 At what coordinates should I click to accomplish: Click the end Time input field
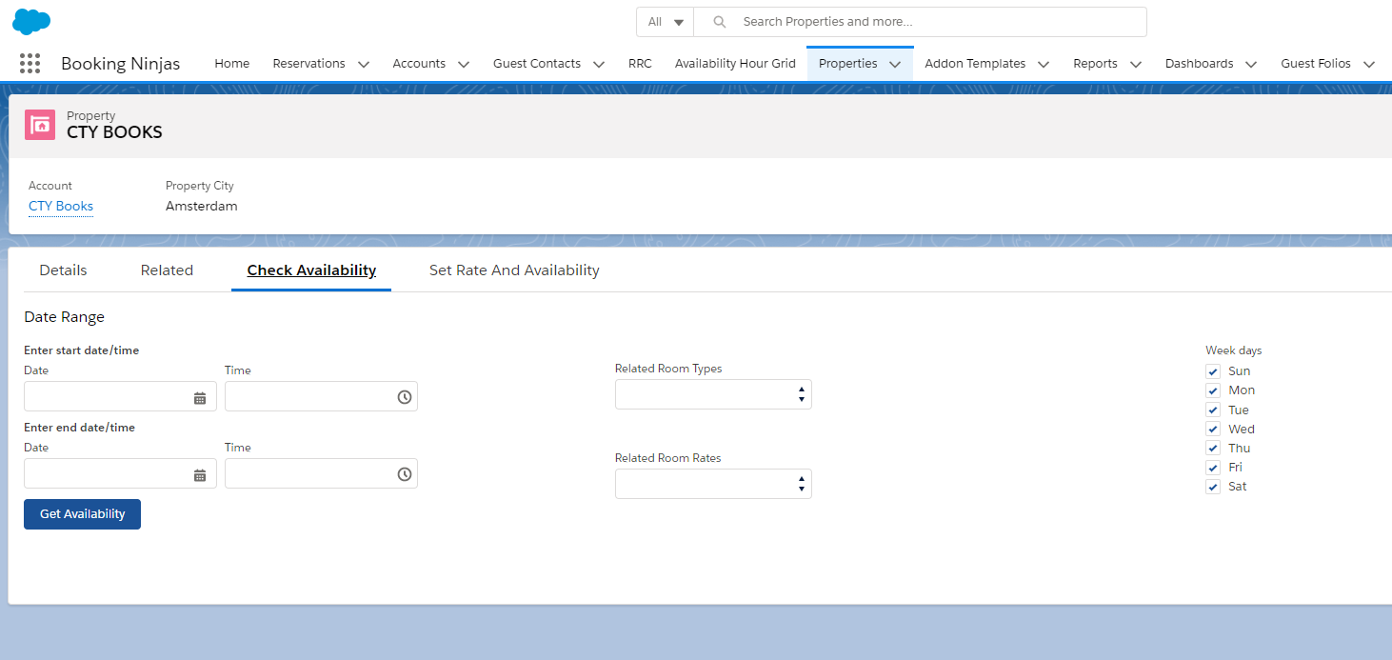(x=321, y=474)
